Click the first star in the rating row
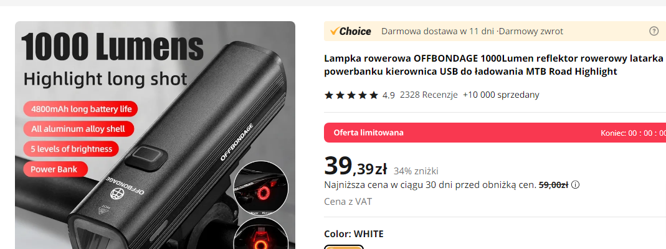Image resolution: width=666 pixels, height=249 pixels. tap(329, 95)
